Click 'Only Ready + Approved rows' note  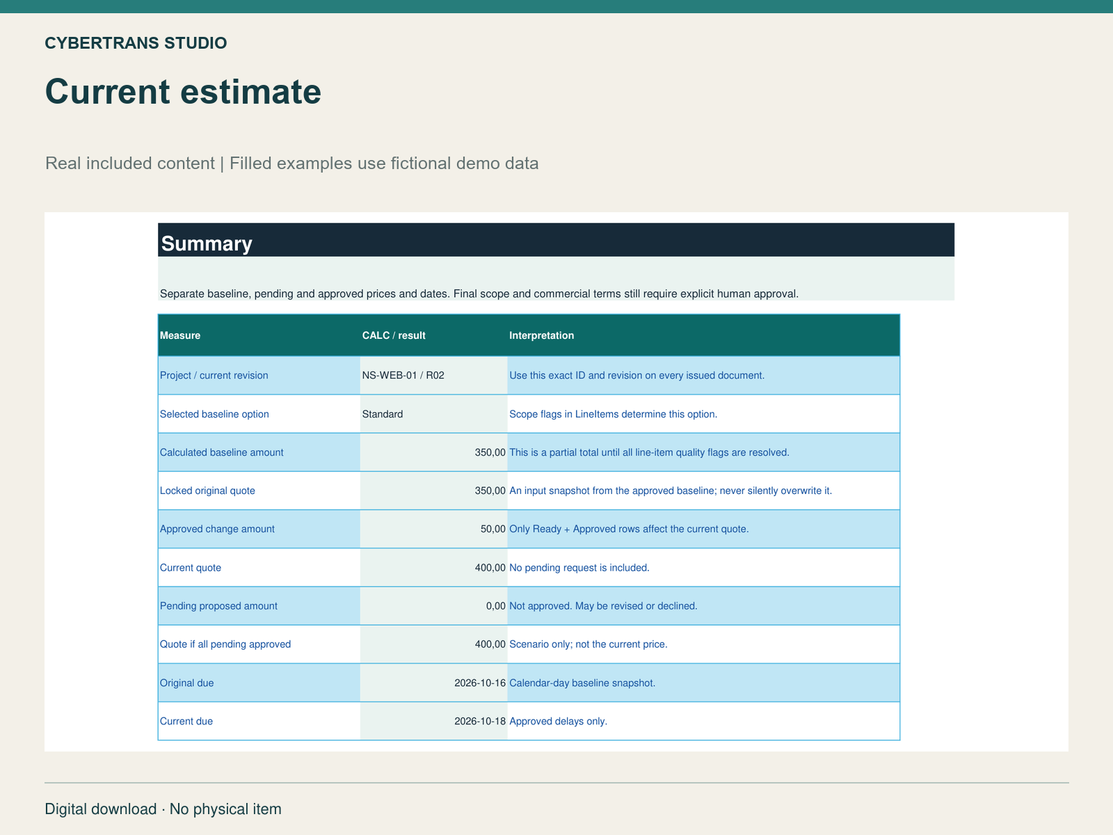[629, 529]
